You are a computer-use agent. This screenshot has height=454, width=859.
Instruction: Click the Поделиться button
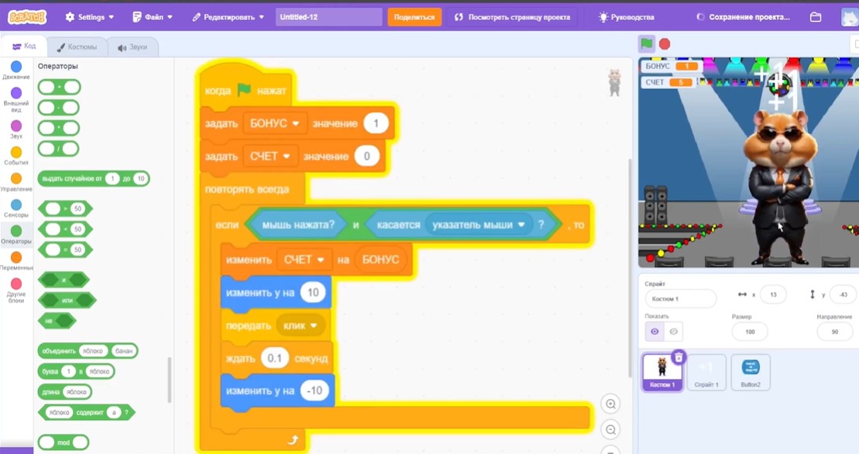click(x=414, y=17)
